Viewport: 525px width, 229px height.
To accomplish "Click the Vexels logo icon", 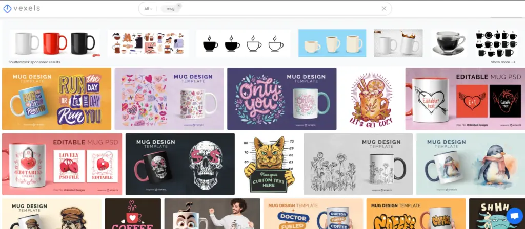I will coord(7,9).
